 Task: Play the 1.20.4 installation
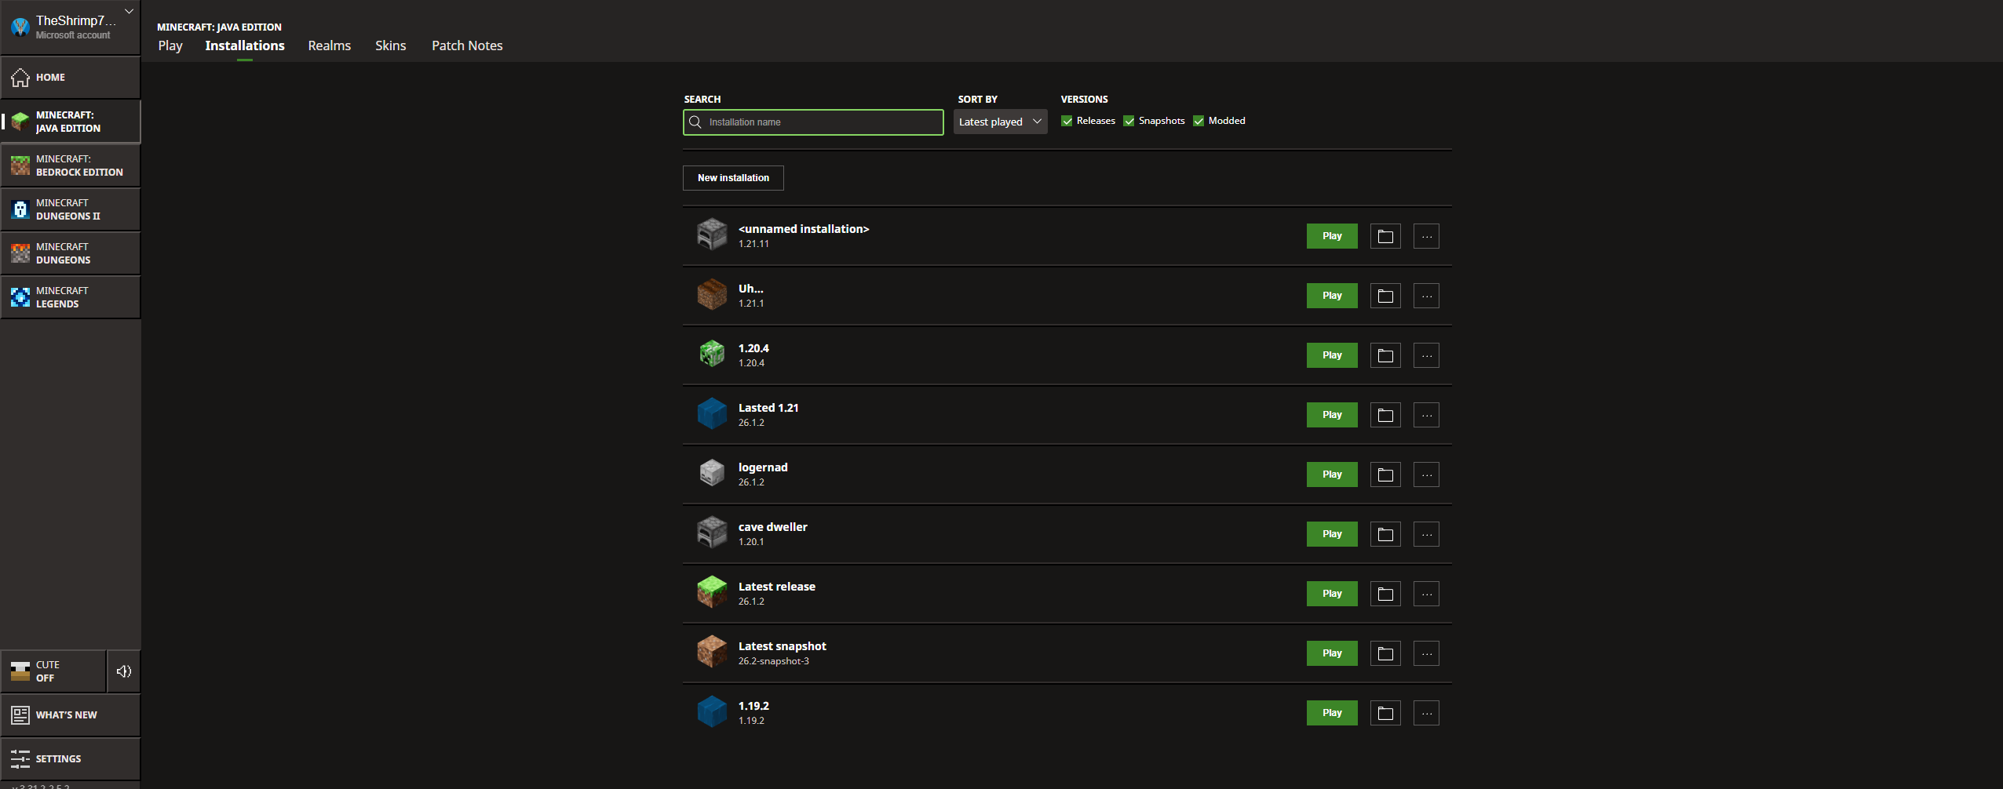click(1332, 355)
